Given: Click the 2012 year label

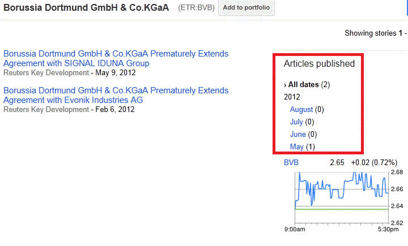Looking at the screenshot, I should pyautogui.click(x=292, y=97).
